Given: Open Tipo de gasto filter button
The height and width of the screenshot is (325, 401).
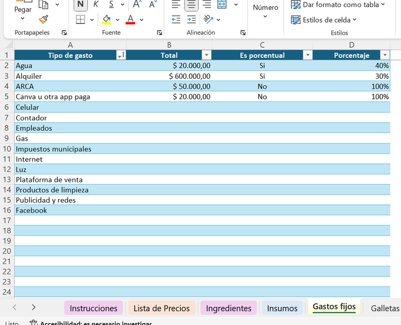Looking at the screenshot, I should (x=121, y=55).
